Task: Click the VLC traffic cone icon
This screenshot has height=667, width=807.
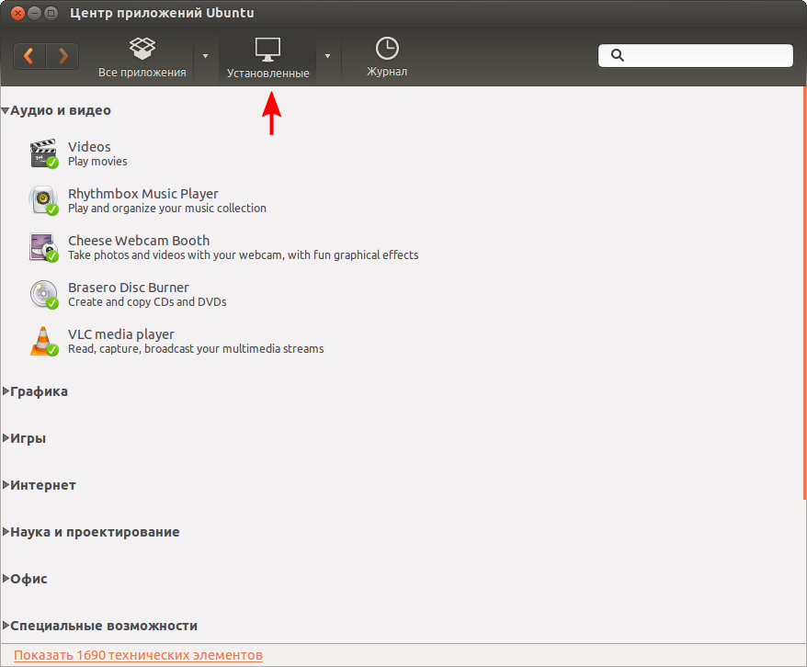Action: point(44,341)
